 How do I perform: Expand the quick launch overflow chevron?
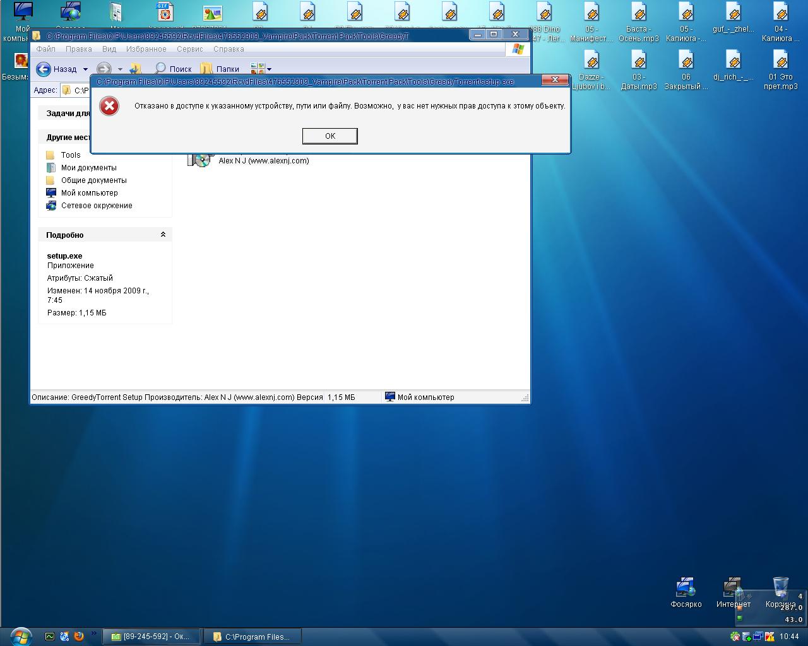(94, 633)
